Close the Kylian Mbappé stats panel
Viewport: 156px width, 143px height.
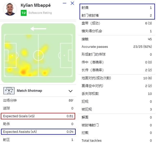pyautogui.click(x=72, y=3)
